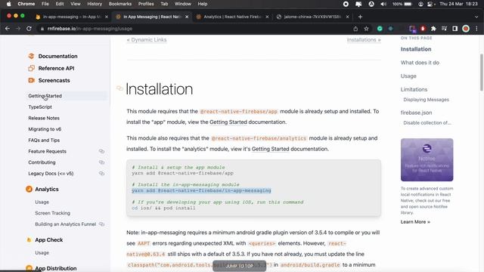Screen dimensions: 484x272
Task: Click the Reference API sidebar icon
Action: pos(31,68)
